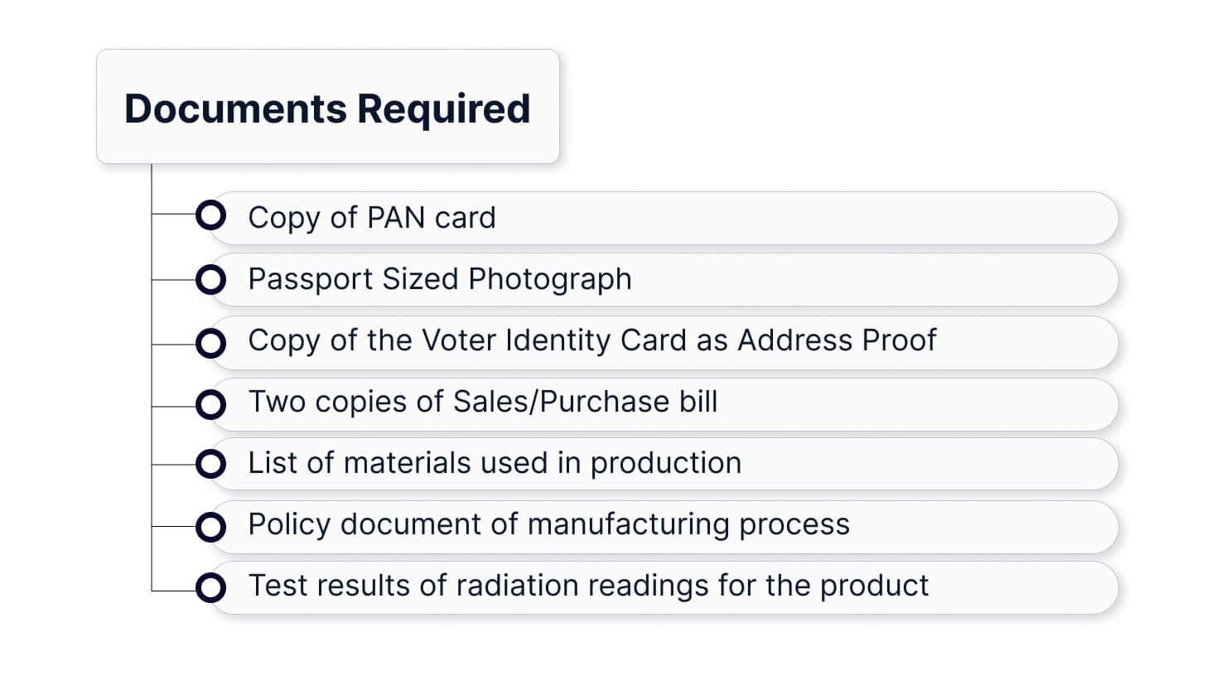
Task: Click the Documents Required heading
Action: [x=327, y=109]
